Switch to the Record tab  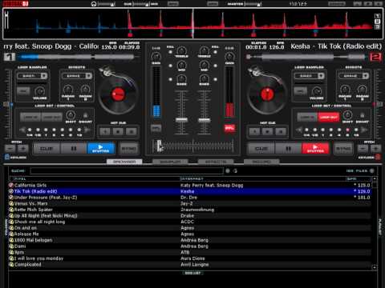tap(261, 162)
